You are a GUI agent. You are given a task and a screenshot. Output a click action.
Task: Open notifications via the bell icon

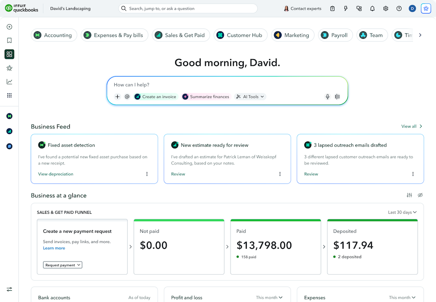(x=372, y=8)
